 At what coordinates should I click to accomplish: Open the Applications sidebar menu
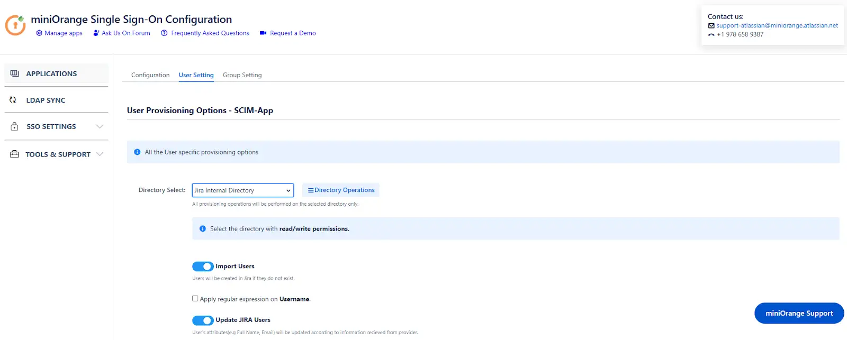pyautogui.click(x=57, y=73)
